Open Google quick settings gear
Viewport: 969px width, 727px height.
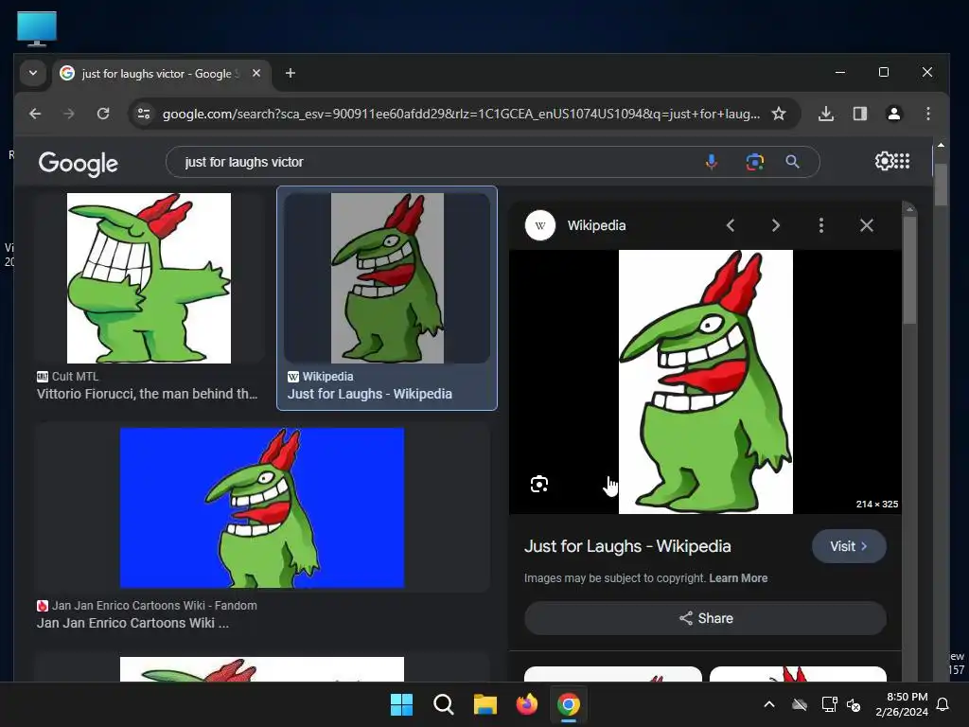tap(884, 161)
